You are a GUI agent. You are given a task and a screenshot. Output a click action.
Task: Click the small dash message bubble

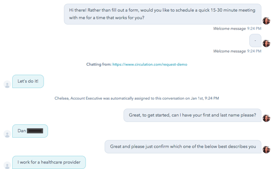[x=255, y=40]
